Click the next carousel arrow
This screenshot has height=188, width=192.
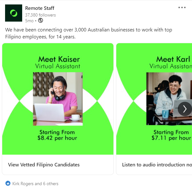185,109
